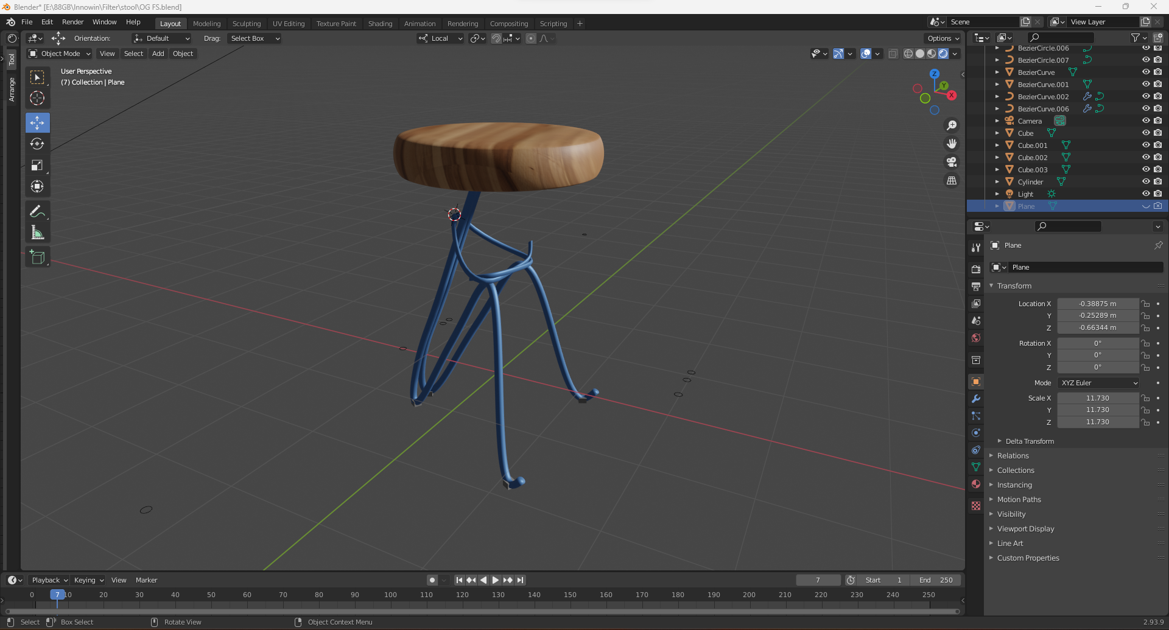Open the Render properties tab
This screenshot has width=1169, height=630.
976,269
